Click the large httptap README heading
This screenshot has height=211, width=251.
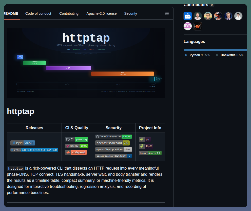tap(21, 111)
